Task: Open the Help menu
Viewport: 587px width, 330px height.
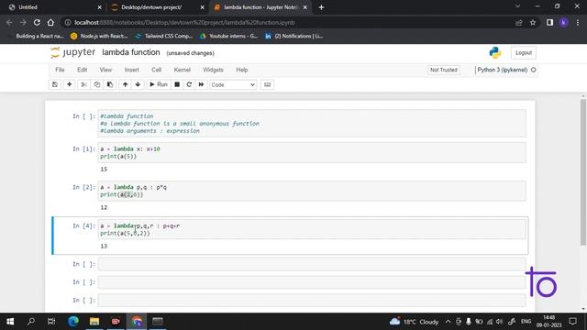Action: click(242, 70)
